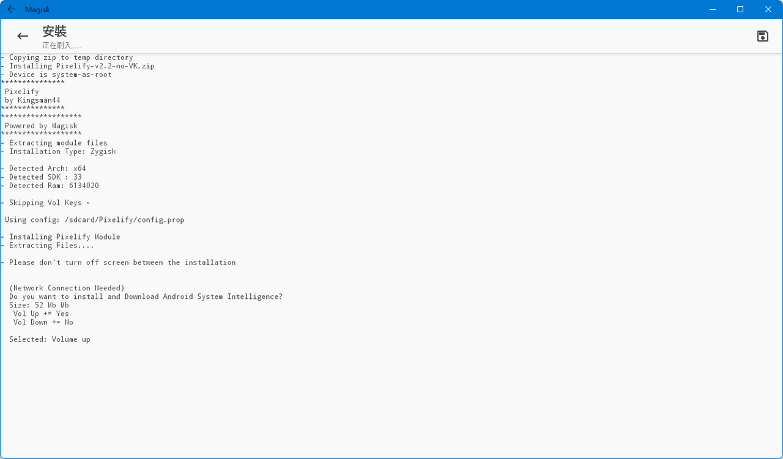This screenshot has width=783, height=459.
Task: Click the 'Detected SDK : 33' line
Action: pos(41,177)
